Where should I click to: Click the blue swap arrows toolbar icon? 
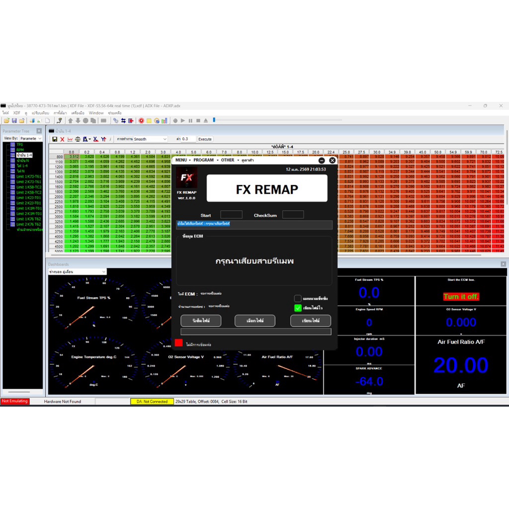click(x=123, y=121)
